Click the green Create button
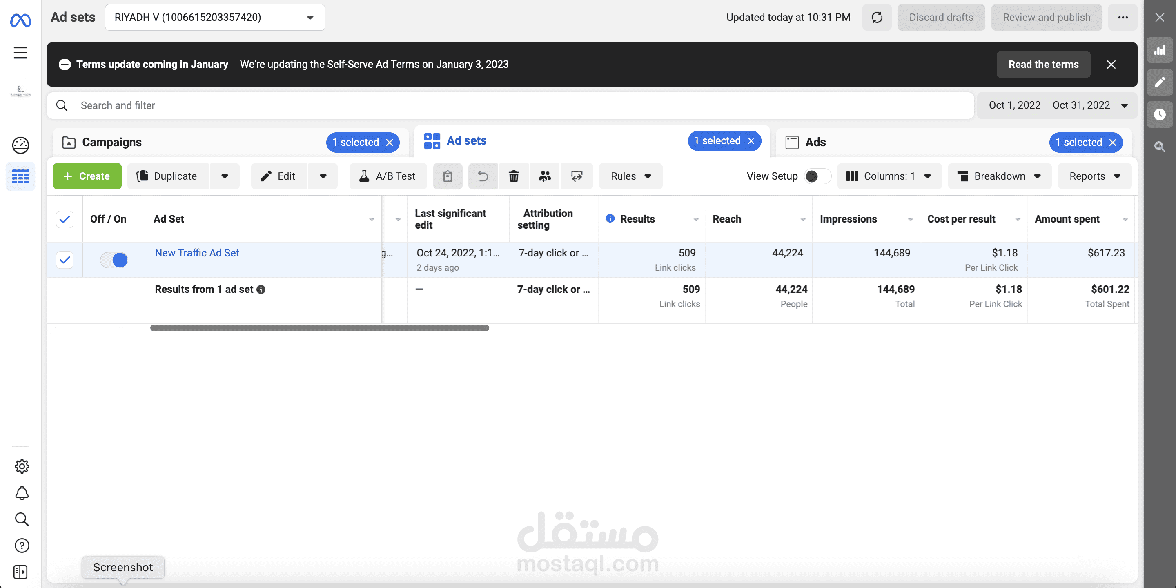 coord(87,176)
